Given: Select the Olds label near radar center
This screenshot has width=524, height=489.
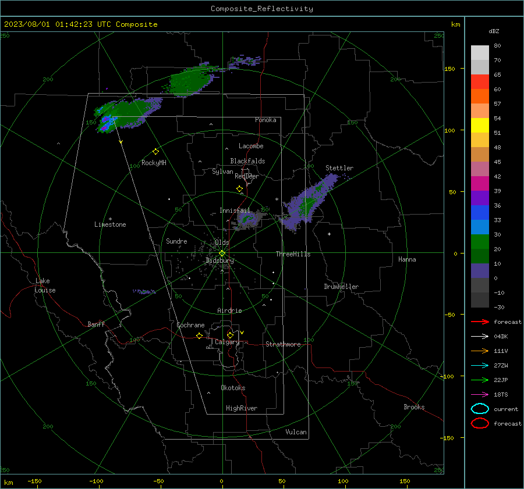Looking at the screenshot, I should [x=222, y=242].
